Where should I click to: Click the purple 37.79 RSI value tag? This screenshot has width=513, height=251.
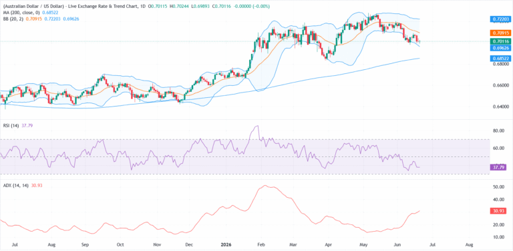pyautogui.click(x=498, y=167)
